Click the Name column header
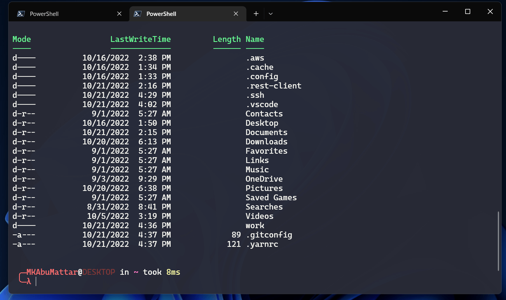 255,39
